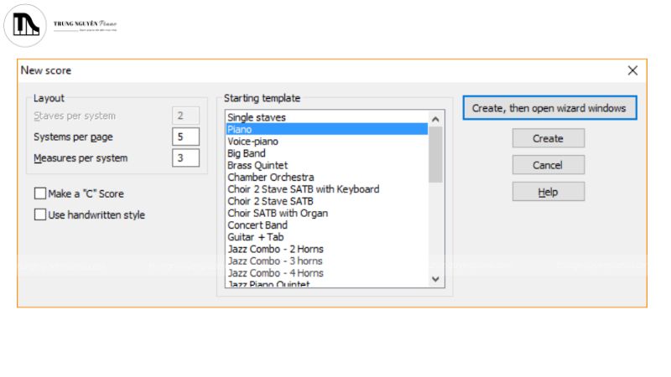The height and width of the screenshot is (377, 671).
Task: Enable the Make a "C" Score checkbox
Action: [40, 194]
